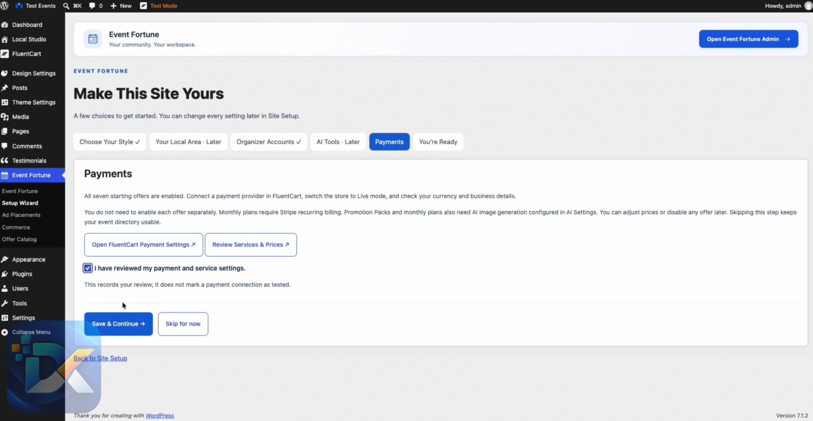Open the WordPress footer link
This screenshot has height=421, width=813.
tap(160, 416)
